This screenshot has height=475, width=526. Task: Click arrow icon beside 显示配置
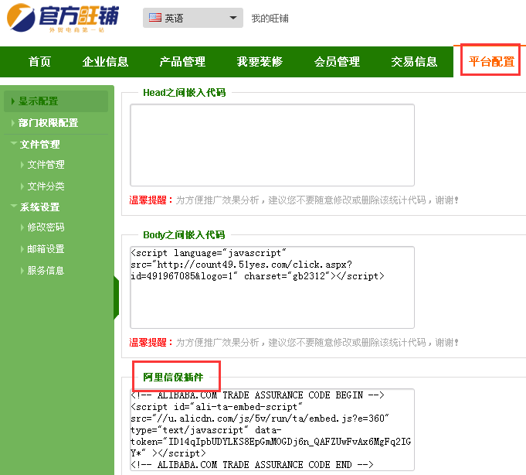pyautogui.click(x=13, y=101)
